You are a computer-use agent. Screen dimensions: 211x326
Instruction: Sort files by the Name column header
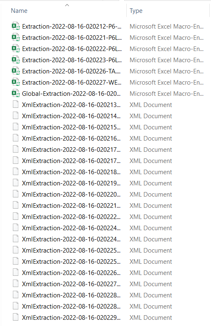point(19,11)
